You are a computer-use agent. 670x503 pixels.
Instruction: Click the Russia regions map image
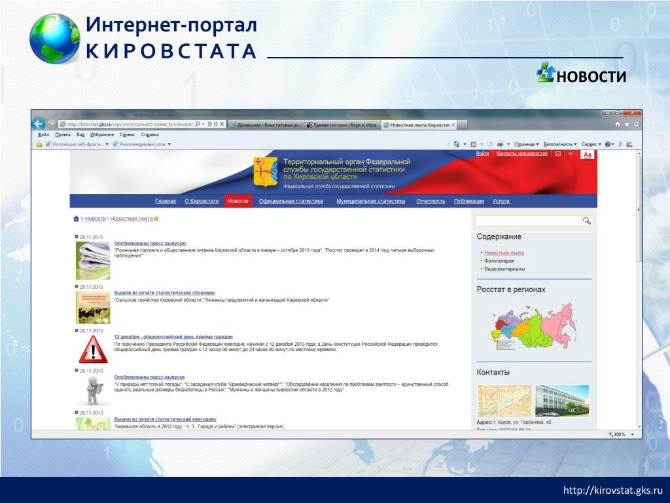coord(533,327)
